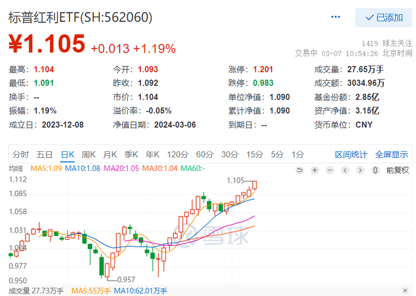Click the 今开 value 1.093

pos(148,69)
